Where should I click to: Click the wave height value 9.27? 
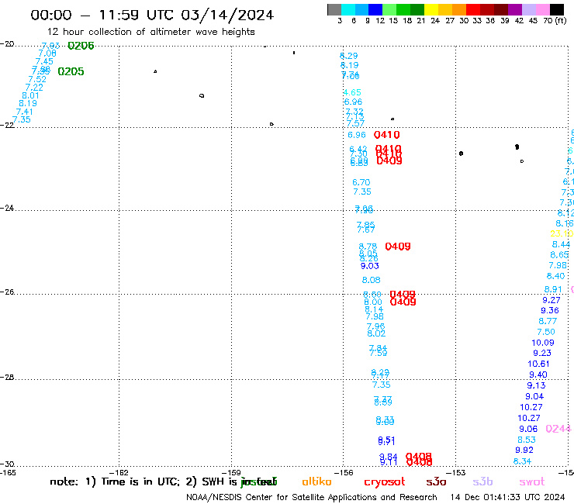(x=552, y=300)
